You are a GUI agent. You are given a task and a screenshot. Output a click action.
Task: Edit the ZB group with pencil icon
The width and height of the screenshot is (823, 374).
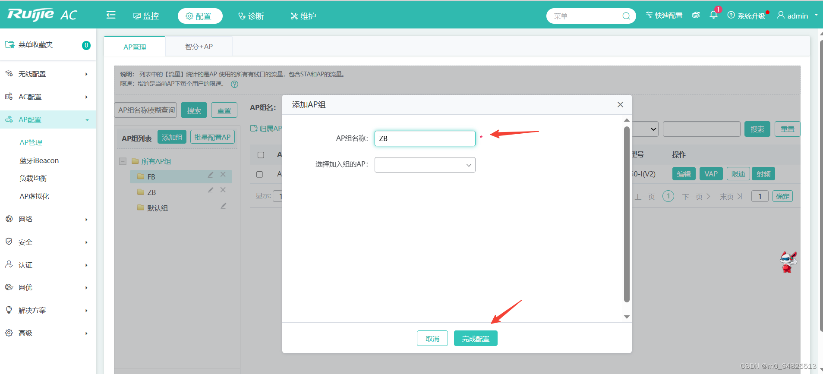coord(210,190)
